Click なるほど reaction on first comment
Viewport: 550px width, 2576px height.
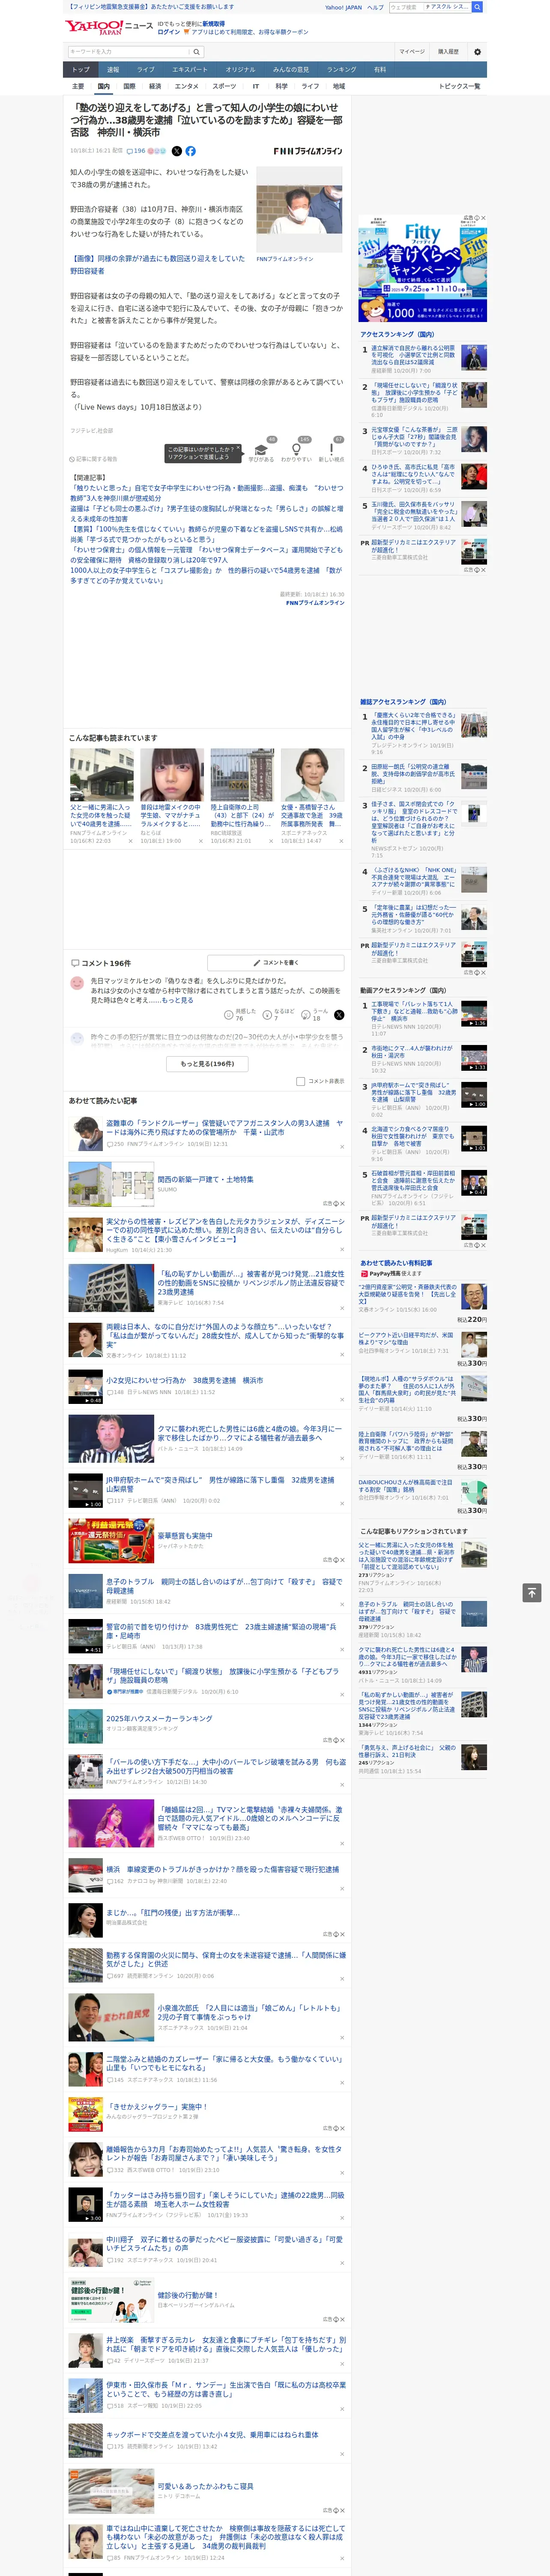(x=278, y=1015)
